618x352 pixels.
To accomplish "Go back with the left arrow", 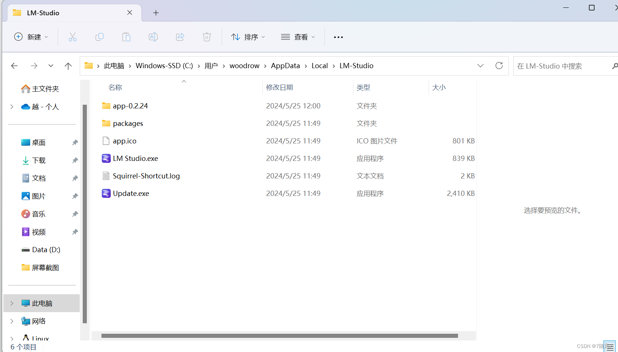I will tap(15, 66).
